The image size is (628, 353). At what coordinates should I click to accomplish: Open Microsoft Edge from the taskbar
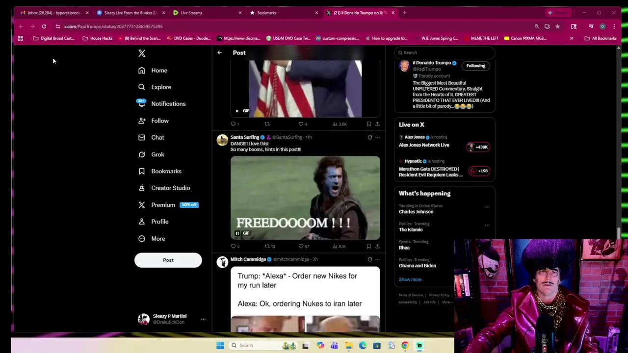[363, 346]
